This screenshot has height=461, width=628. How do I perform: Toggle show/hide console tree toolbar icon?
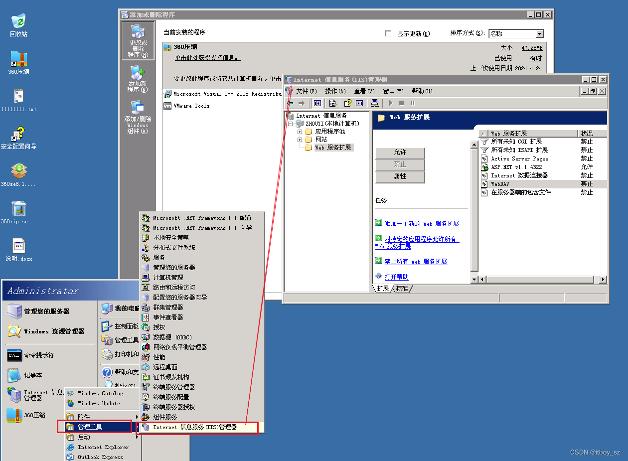tap(317, 103)
